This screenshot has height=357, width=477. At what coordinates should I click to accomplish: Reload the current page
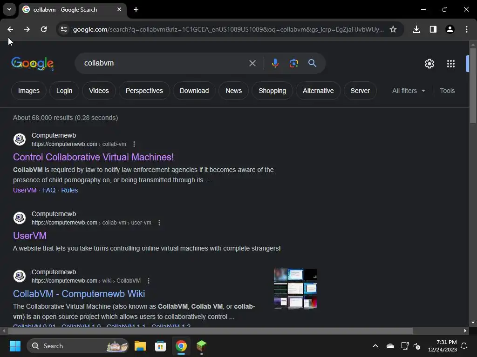coord(44,29)
